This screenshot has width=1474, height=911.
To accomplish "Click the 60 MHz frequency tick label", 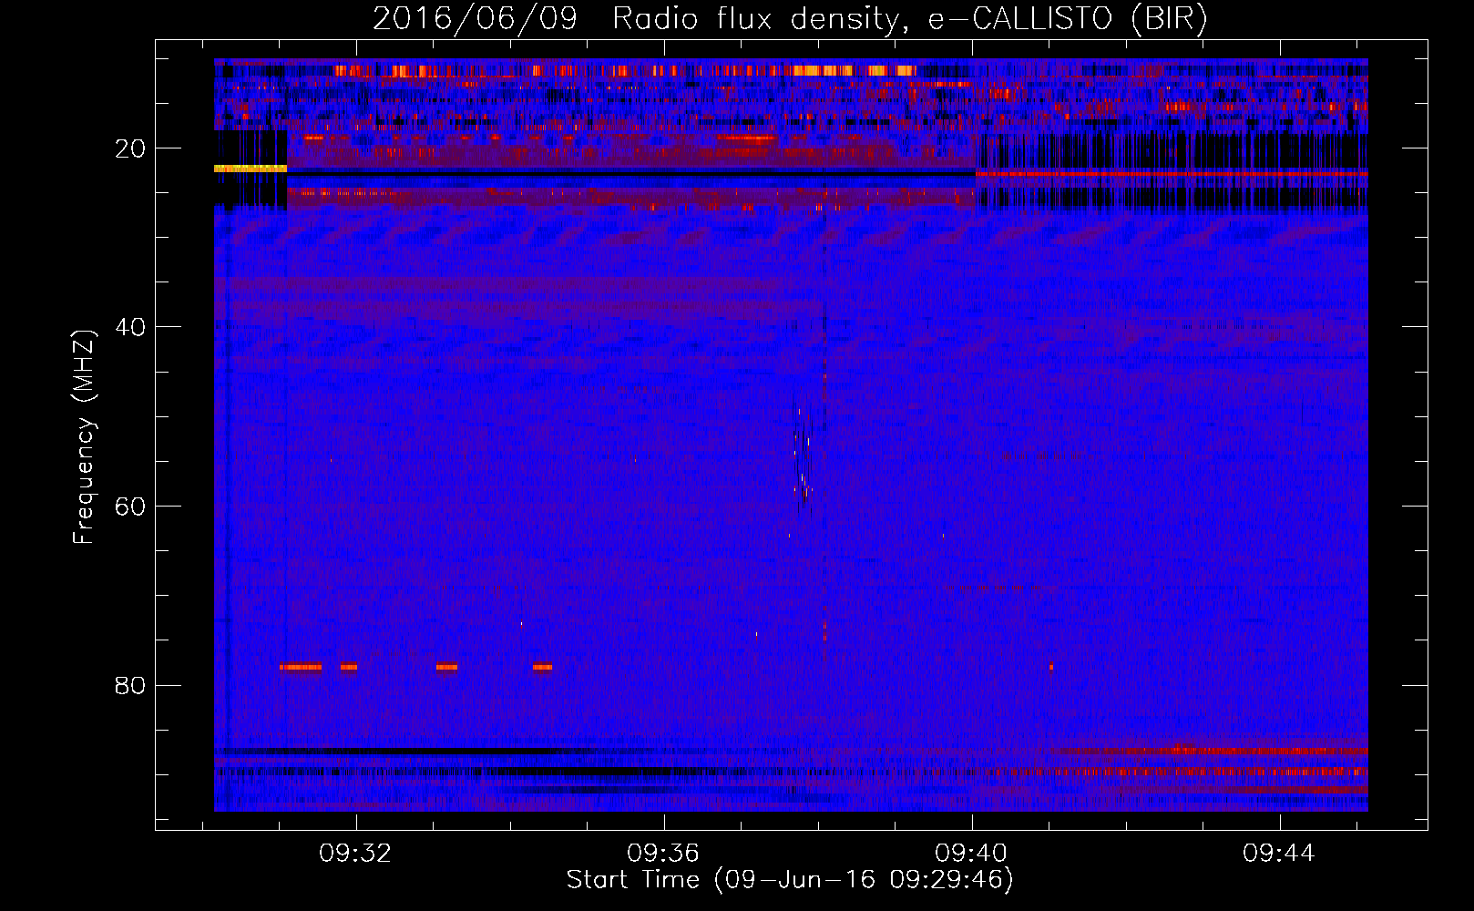I will click(130, 507).
